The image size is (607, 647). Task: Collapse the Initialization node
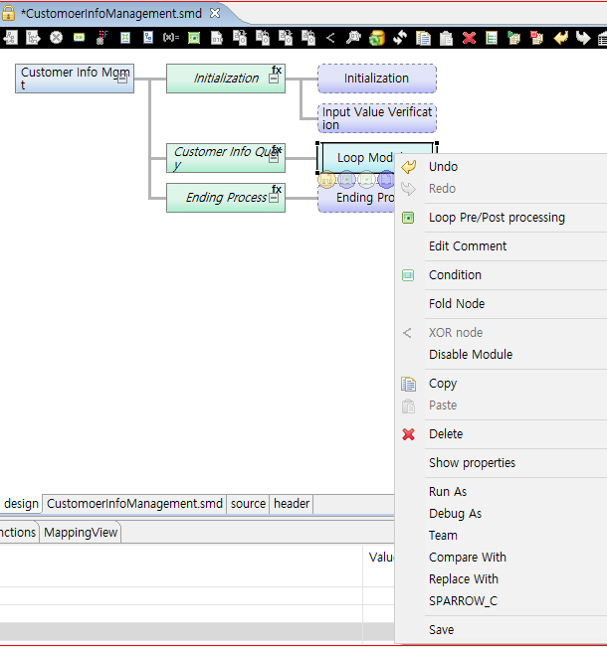(274, 79)
